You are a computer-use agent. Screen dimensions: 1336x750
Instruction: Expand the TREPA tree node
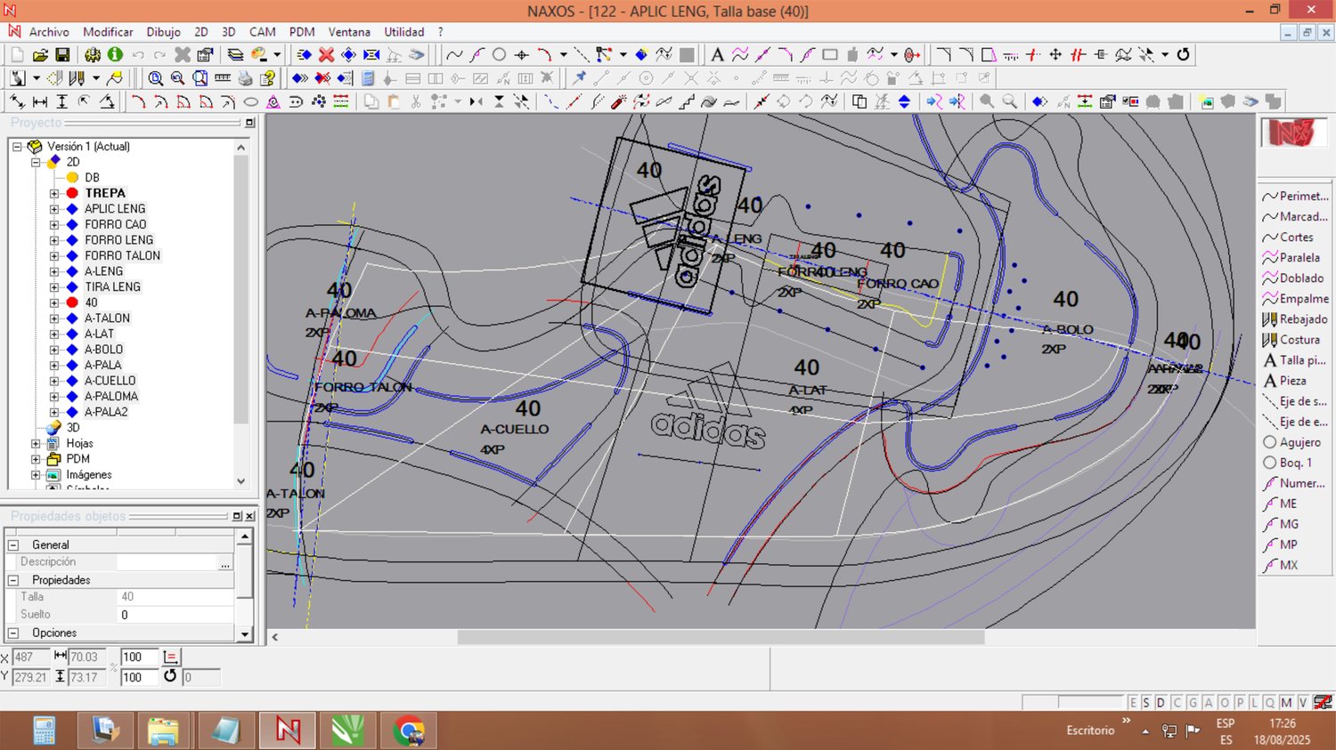54,193
